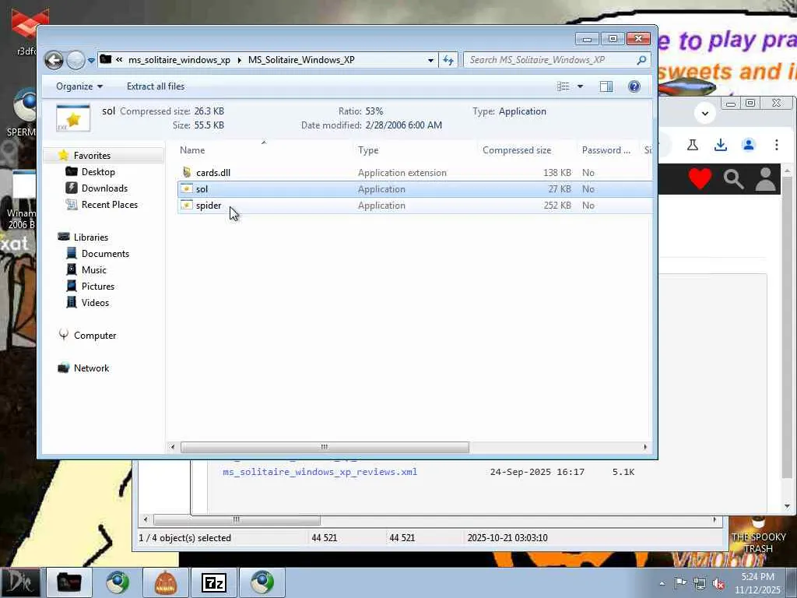
Task: Open the browser three-dot menu
Action: 776,145
